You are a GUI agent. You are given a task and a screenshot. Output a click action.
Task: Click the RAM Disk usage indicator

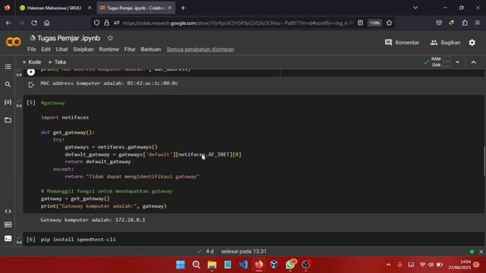pos(440,62)
